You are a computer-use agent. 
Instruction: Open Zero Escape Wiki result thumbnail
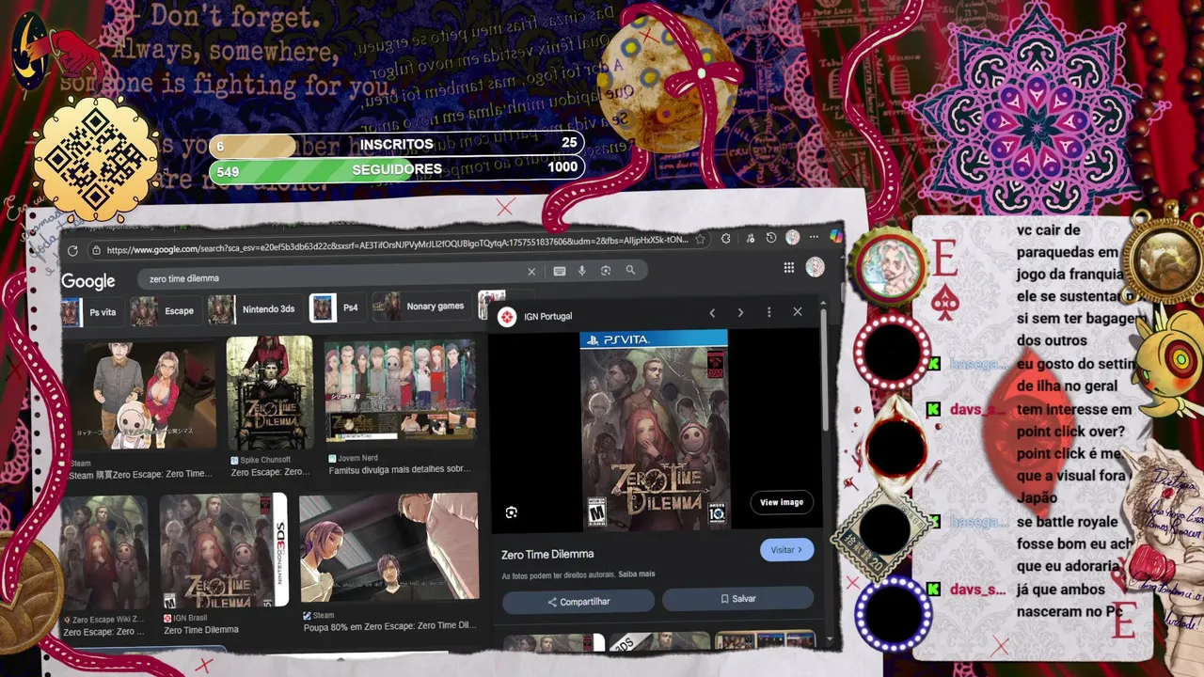[x=106, y=553]
